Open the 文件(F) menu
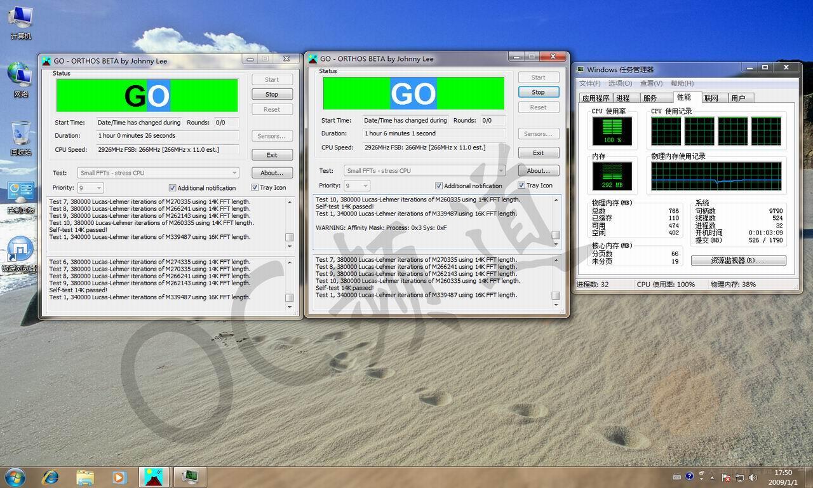 [x=590, y=83]
